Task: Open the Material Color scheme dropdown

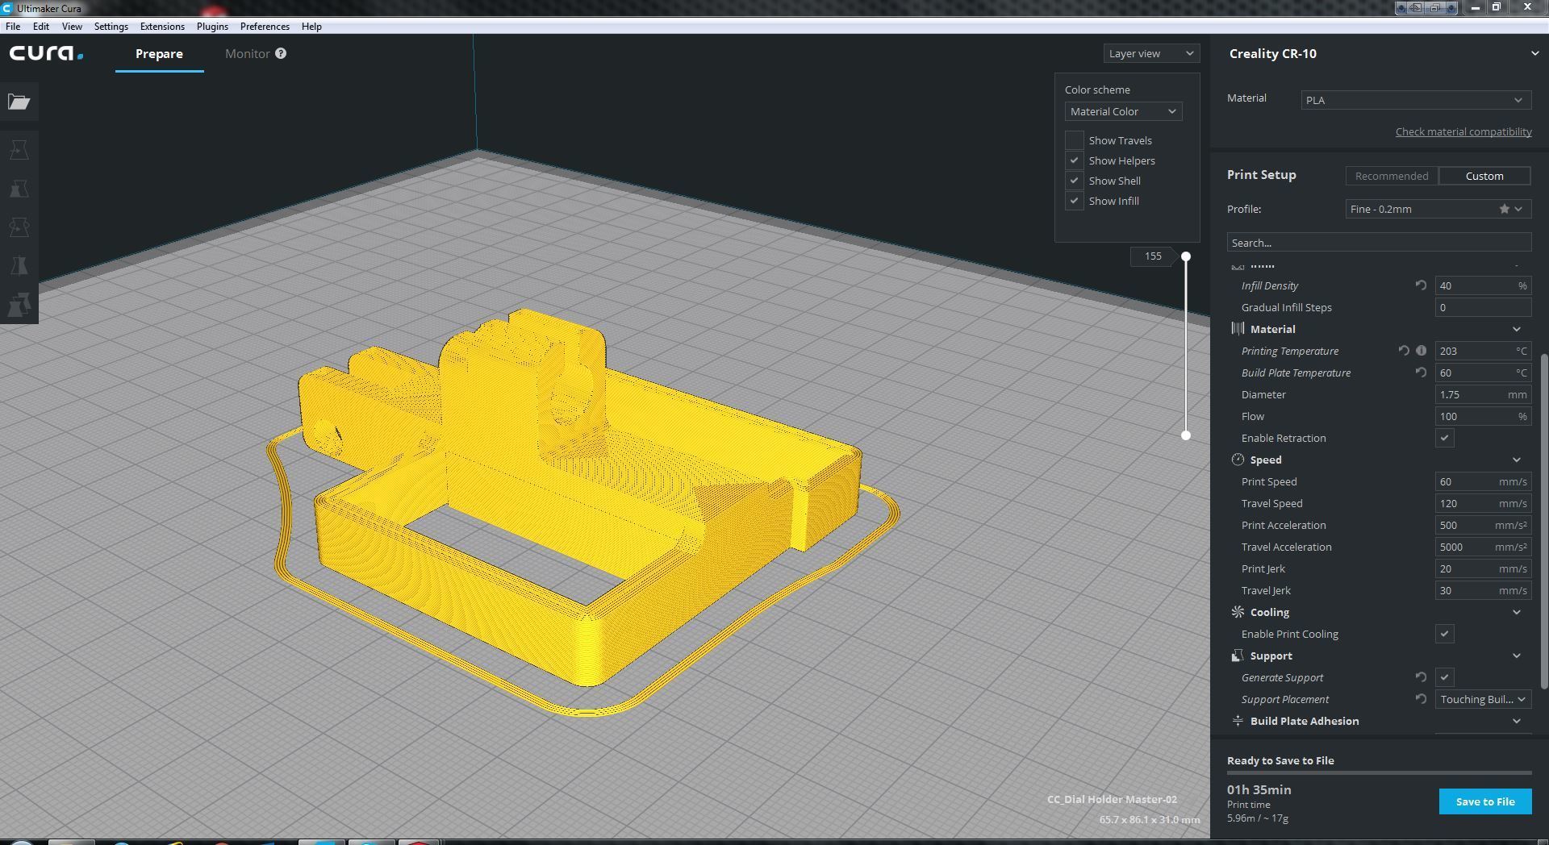Action: 1123,111
